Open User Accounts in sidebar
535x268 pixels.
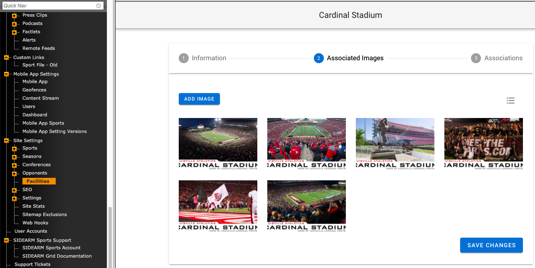(x=31, y=231)
